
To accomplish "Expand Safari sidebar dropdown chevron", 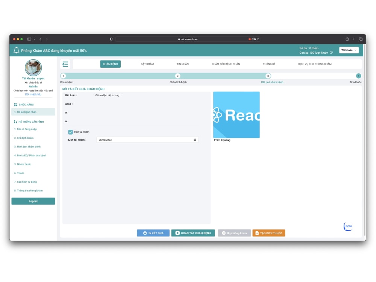I will pyautogui.click(x=34, y=39).
